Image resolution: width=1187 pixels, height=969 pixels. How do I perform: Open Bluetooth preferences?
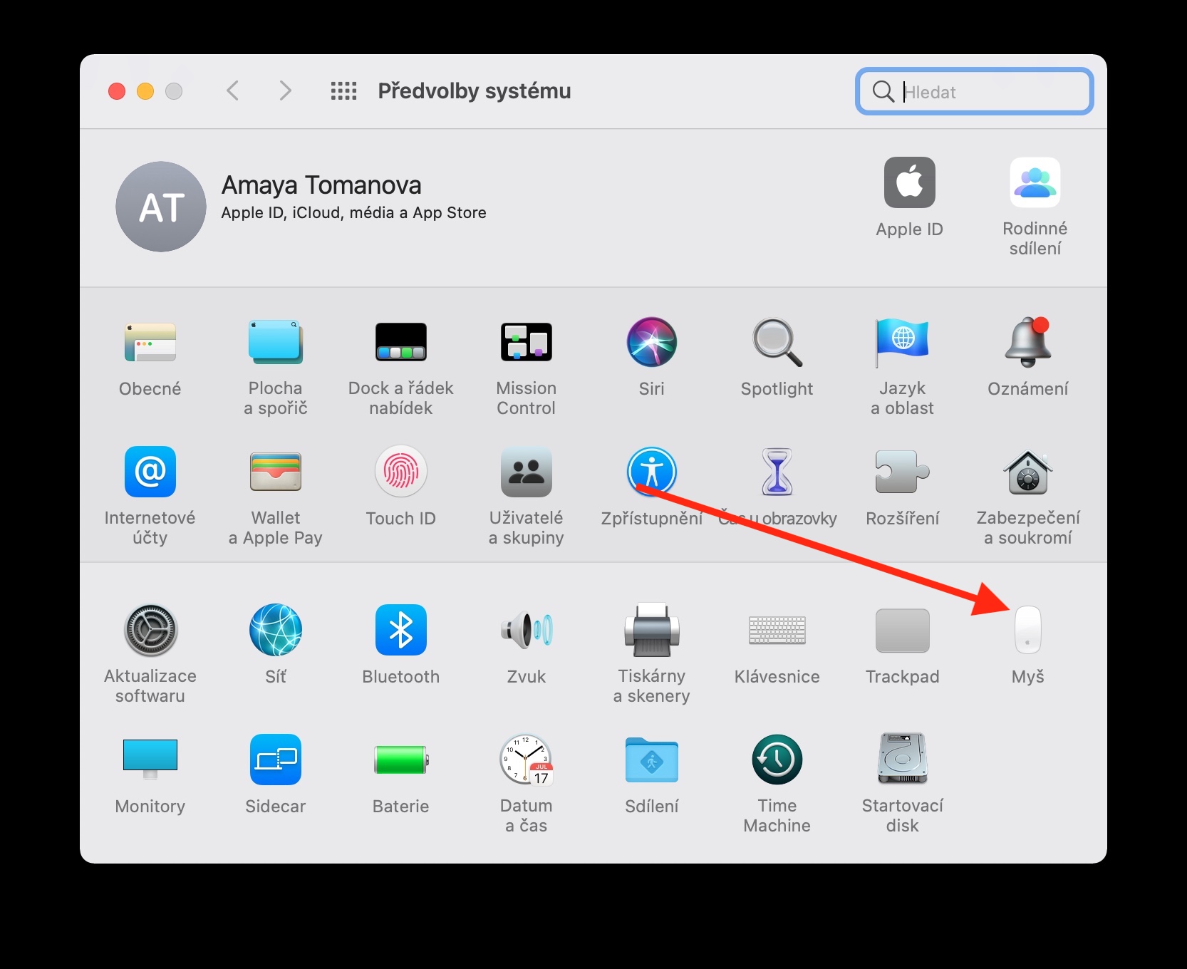(401, 630)
